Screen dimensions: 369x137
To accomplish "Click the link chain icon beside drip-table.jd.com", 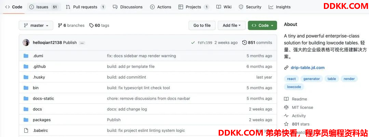I will coord(286,68).
